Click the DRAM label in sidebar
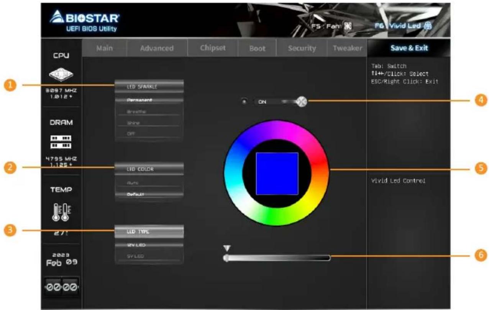Viewport: 489px width, 310px height. click(x=61, y=123)
